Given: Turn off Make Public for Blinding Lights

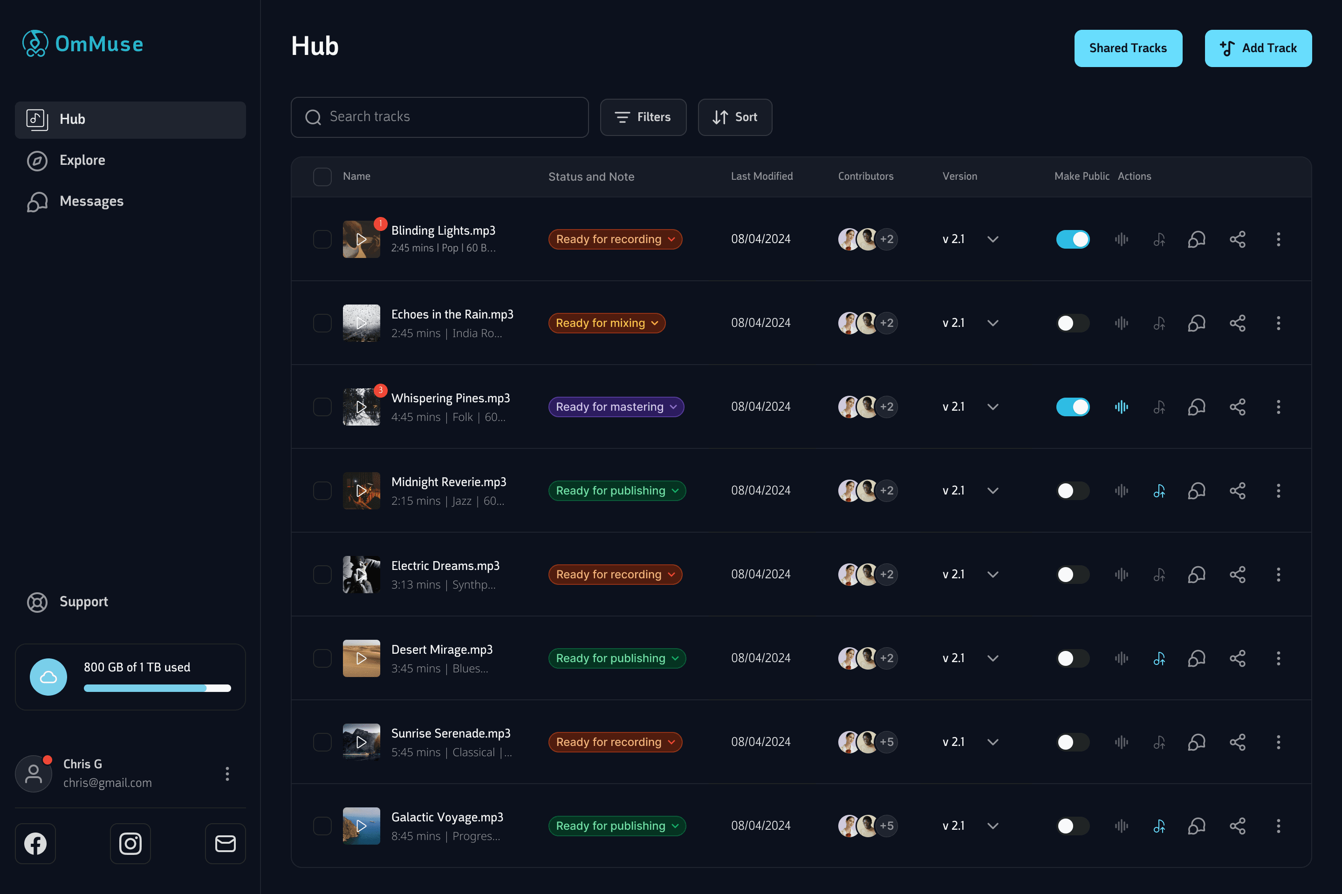Looking at the screenshot, I should point(1073,239).
